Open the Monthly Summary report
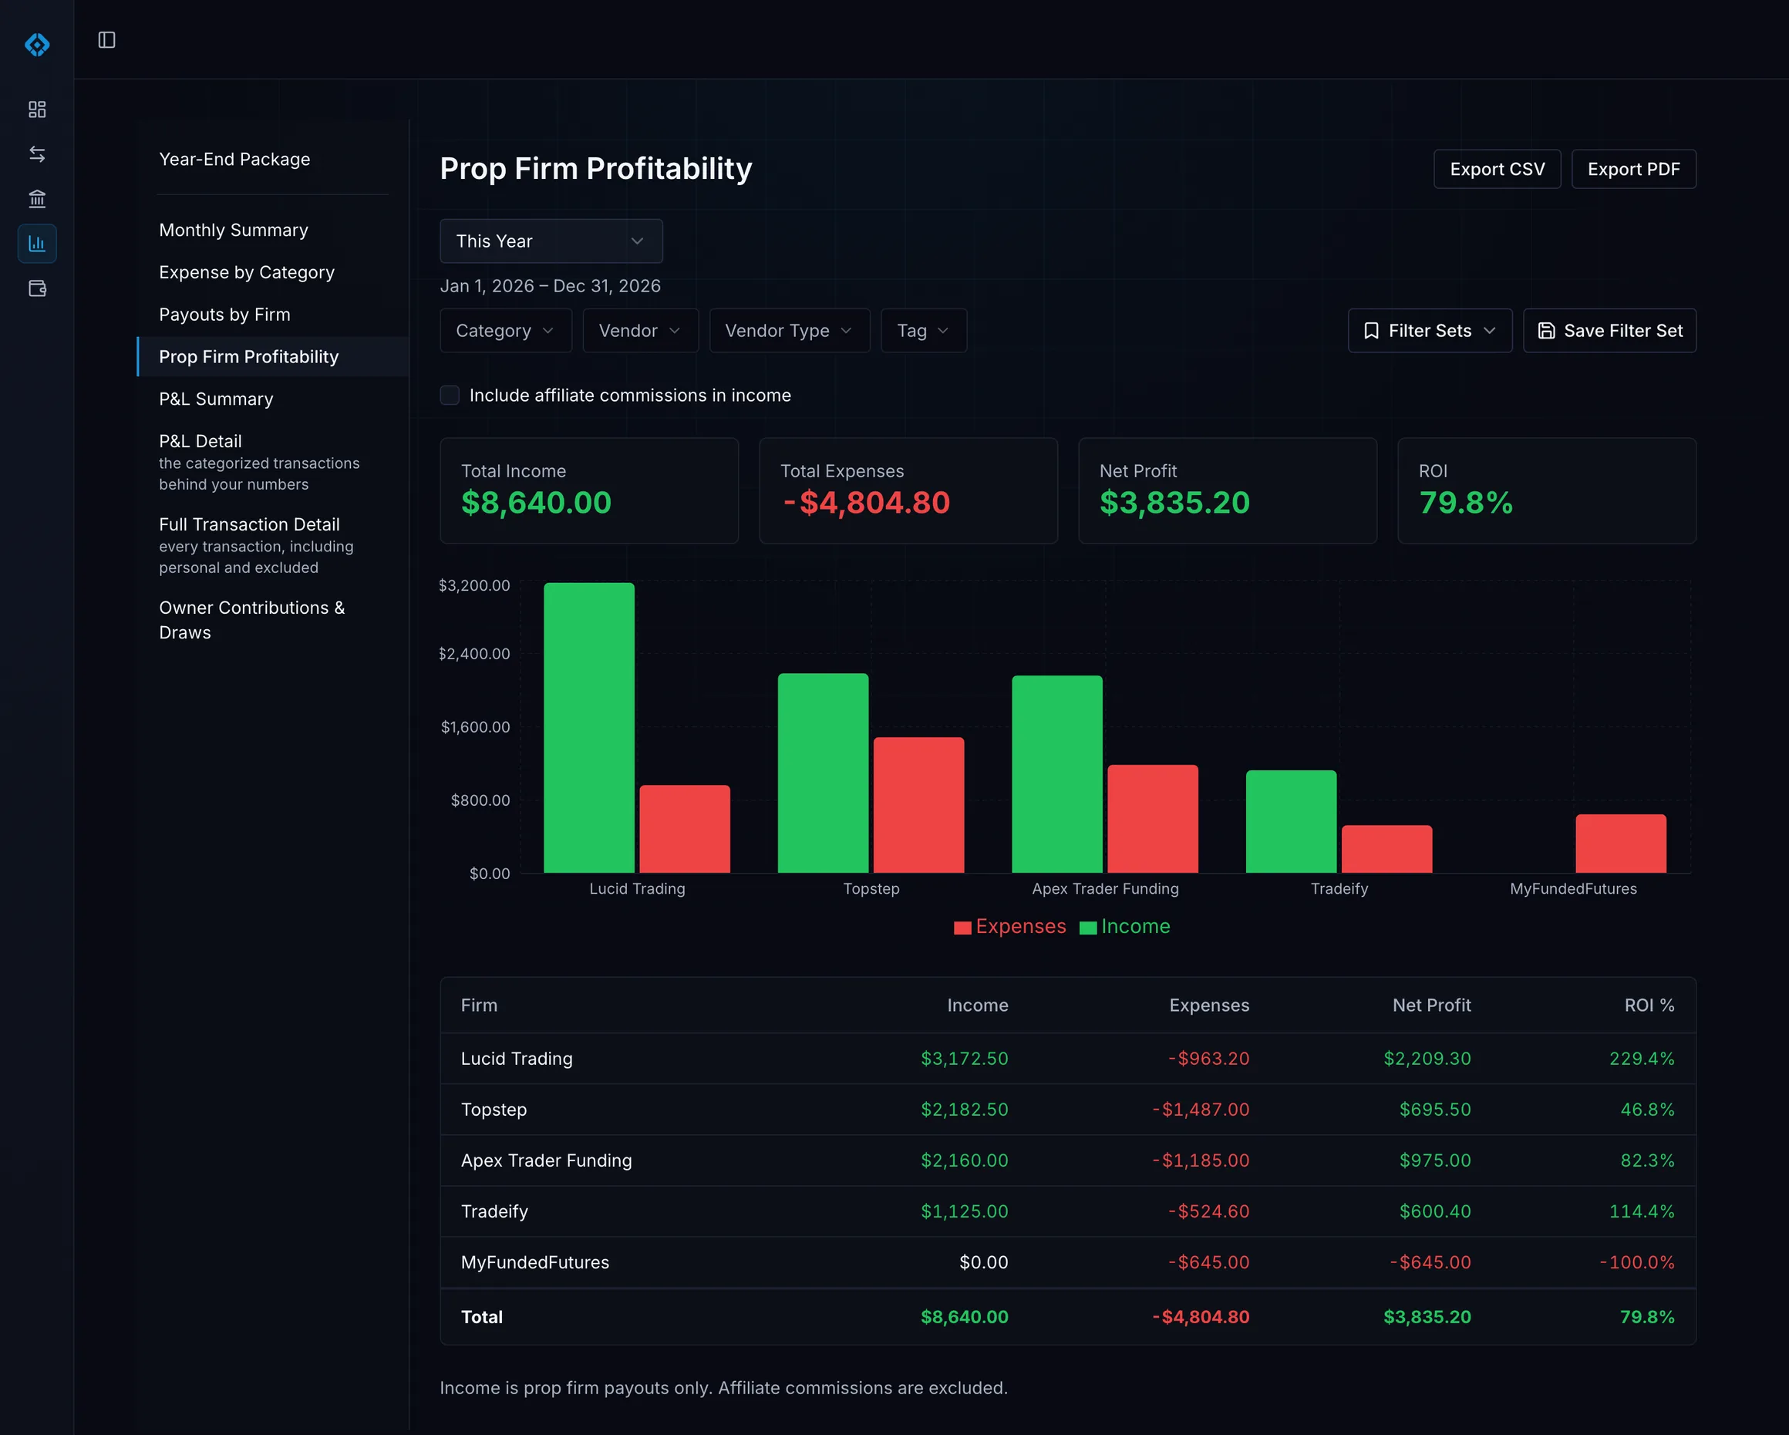This screenshot has height=1435, width=1789. [234, 230]
